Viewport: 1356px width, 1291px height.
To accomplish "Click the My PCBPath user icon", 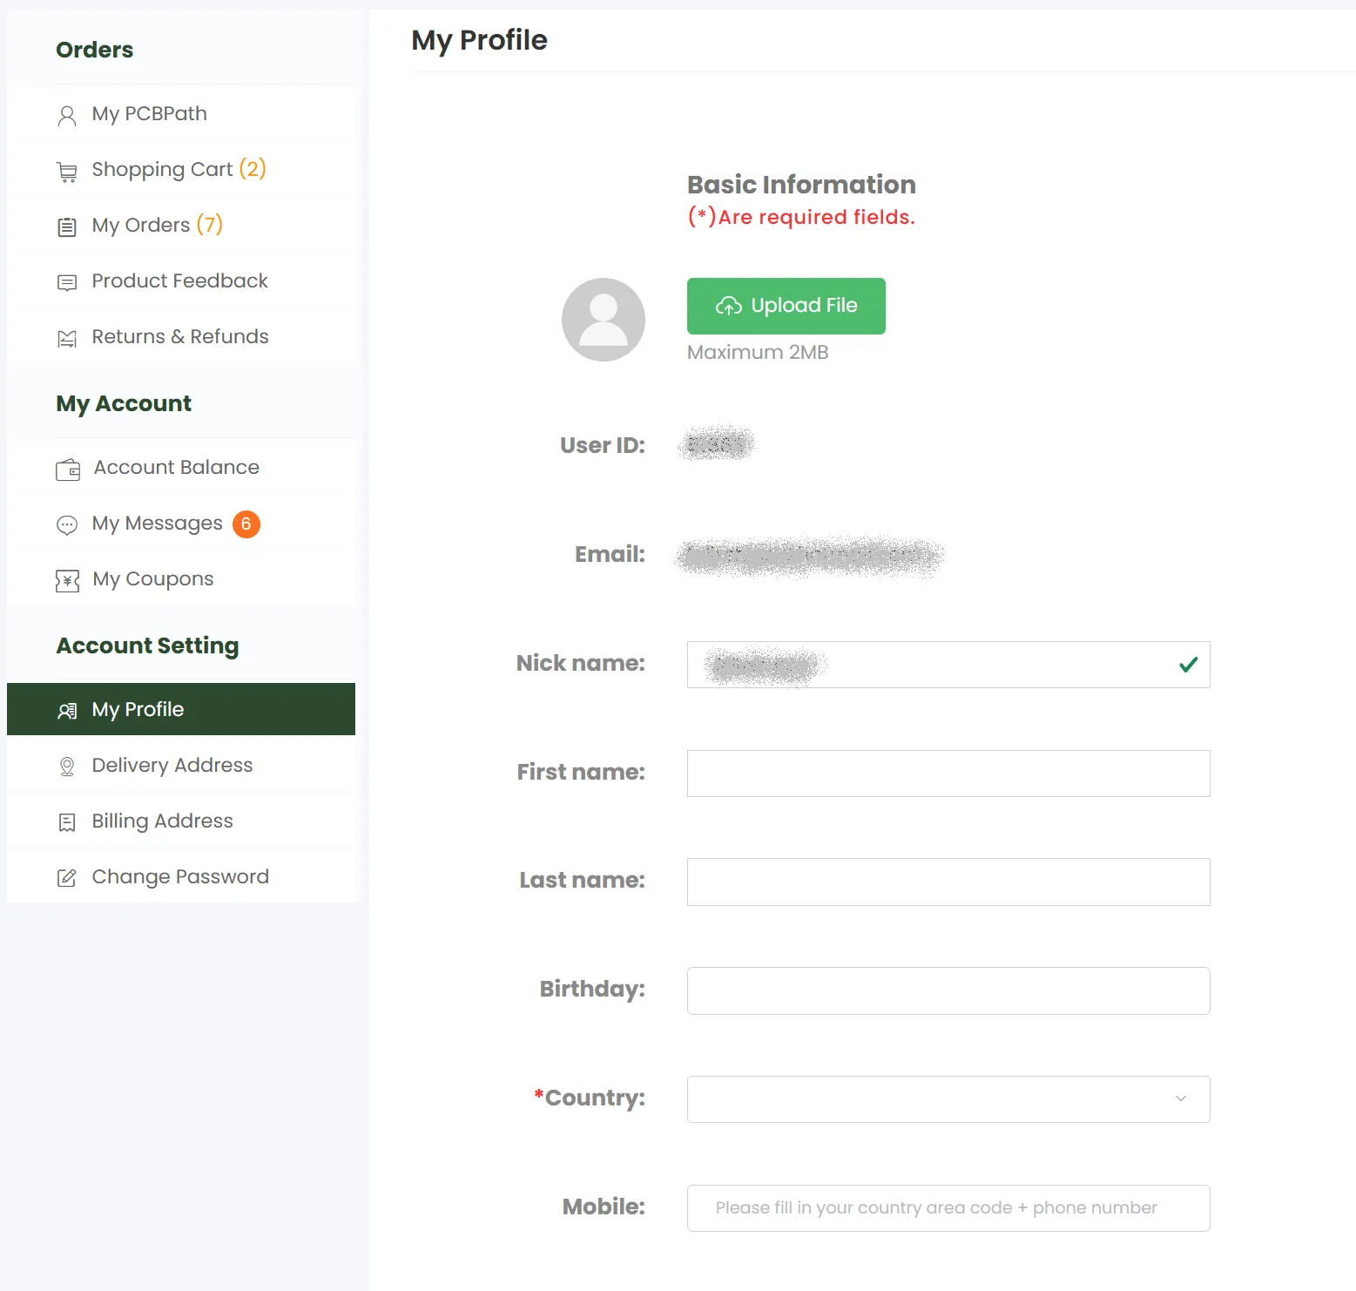I will 67,116.
